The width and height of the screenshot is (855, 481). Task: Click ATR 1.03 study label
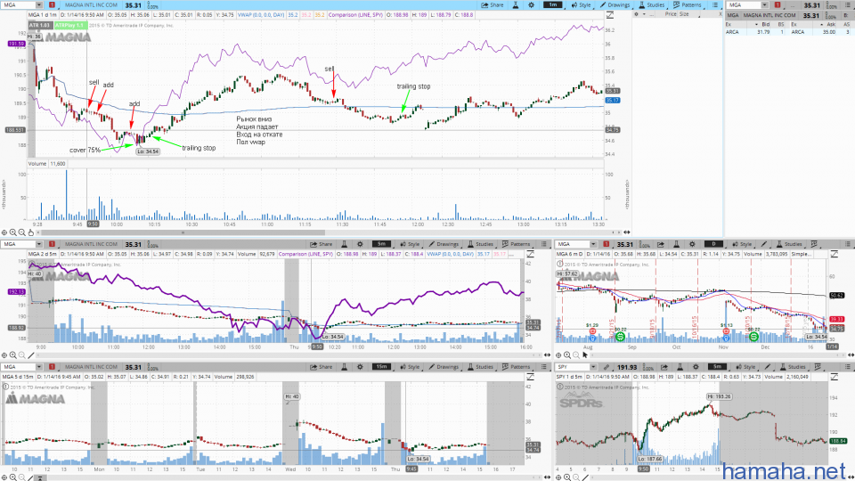point(40,25)
